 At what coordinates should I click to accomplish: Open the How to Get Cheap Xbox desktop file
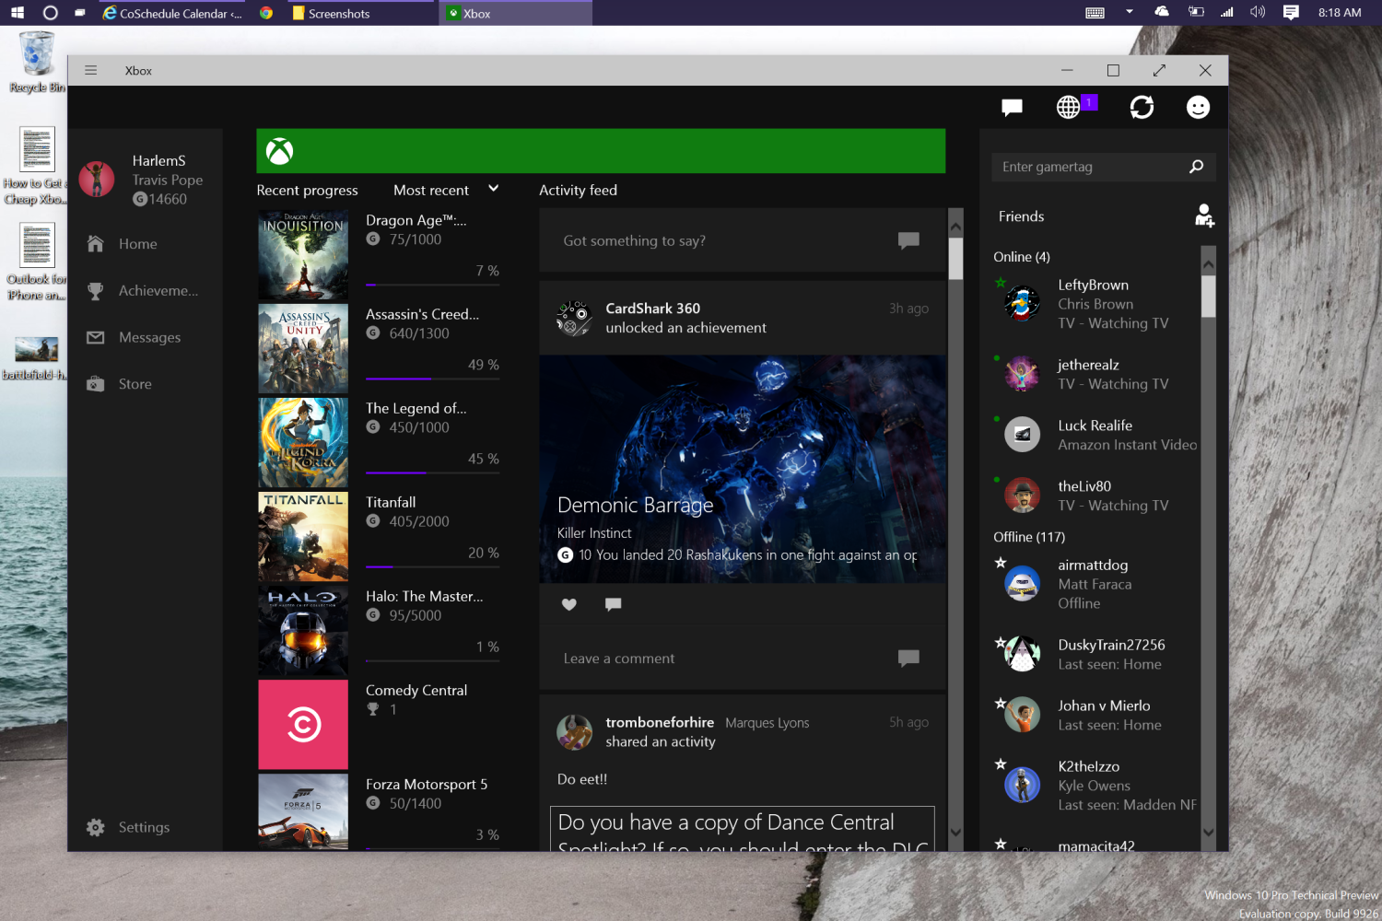pos(37,166)
